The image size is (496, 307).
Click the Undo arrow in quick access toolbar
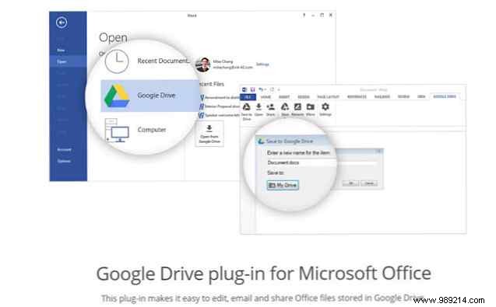pyautogui.click(x=261, y=89)
